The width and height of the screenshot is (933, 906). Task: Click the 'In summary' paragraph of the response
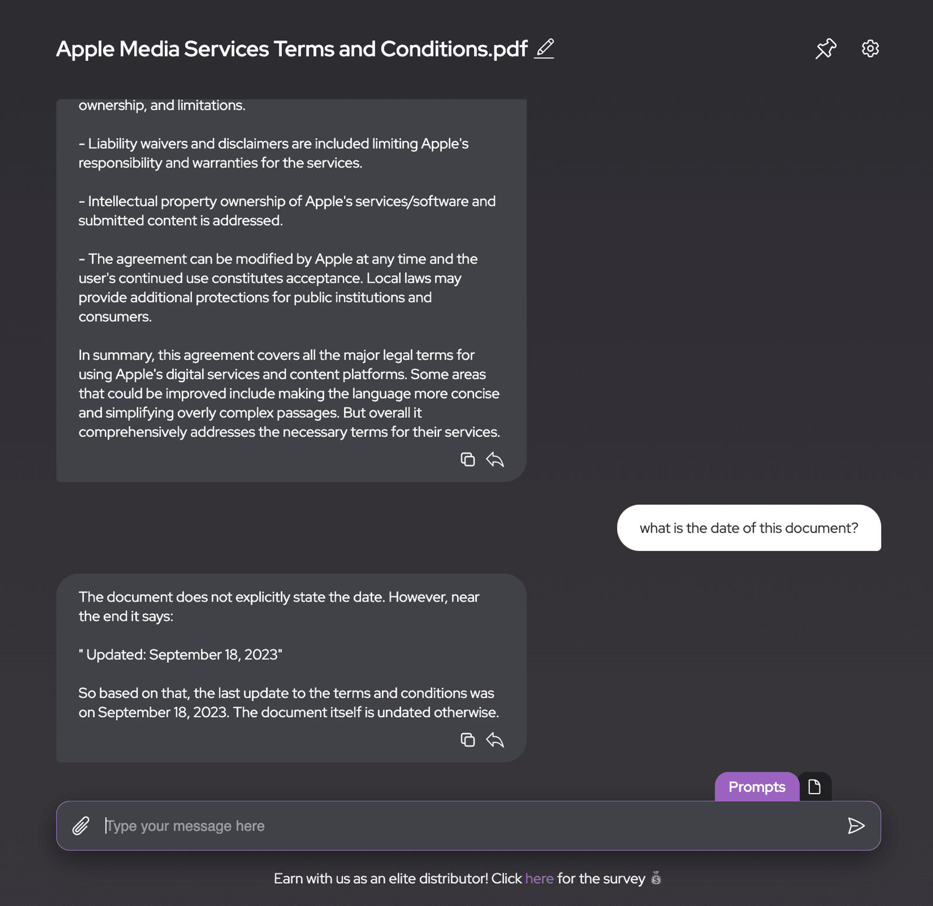coord(289,394)
